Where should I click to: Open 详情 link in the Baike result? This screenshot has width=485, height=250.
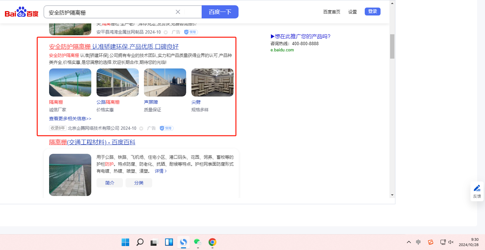coord(161,171)
